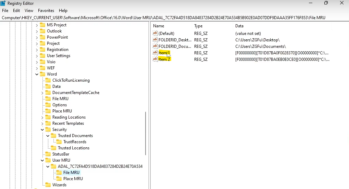The height and width of the screenshot is (189, 349).
Task: Select the Trusted Locations key
Action: pos(74,148)
